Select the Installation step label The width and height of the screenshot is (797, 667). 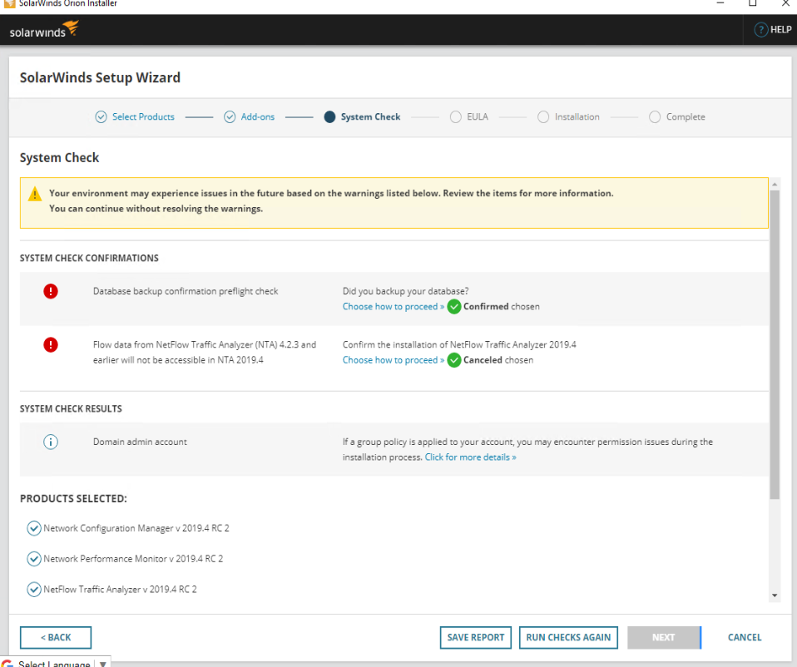click(x=577, y=116)
